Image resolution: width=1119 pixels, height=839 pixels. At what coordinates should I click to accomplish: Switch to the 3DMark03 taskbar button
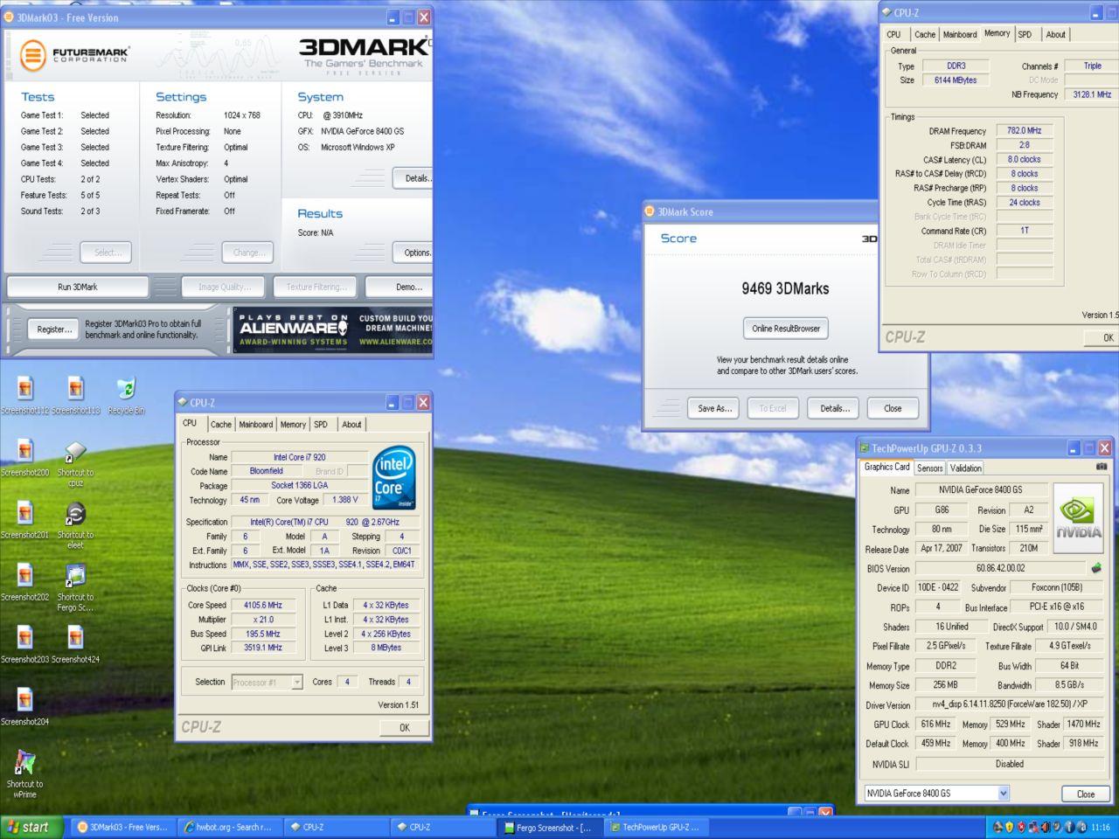pos(122,827)
